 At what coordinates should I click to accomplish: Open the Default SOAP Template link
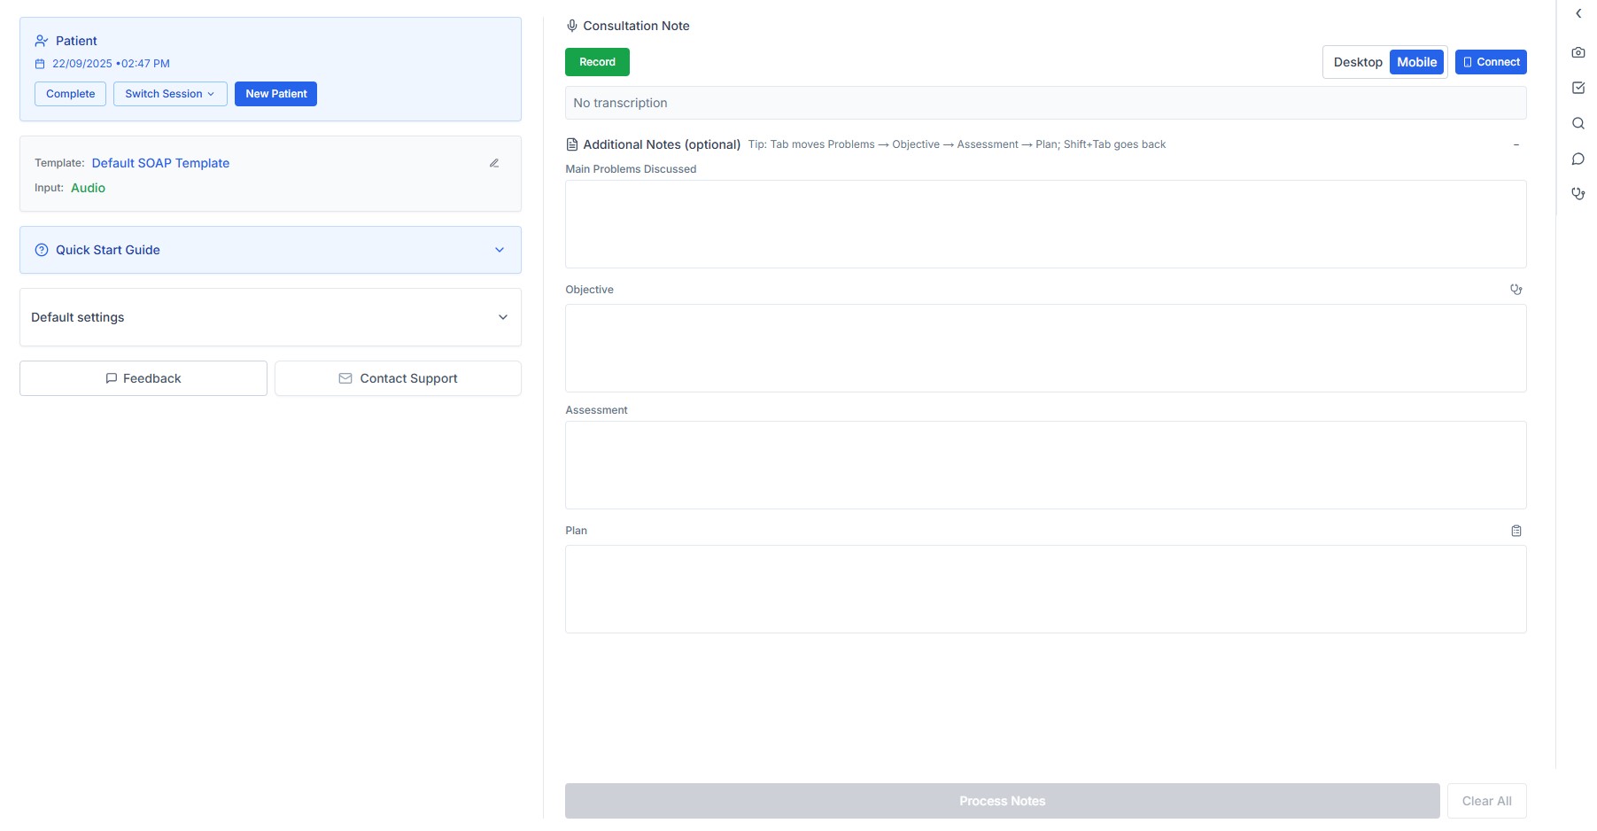pos(159,163)
